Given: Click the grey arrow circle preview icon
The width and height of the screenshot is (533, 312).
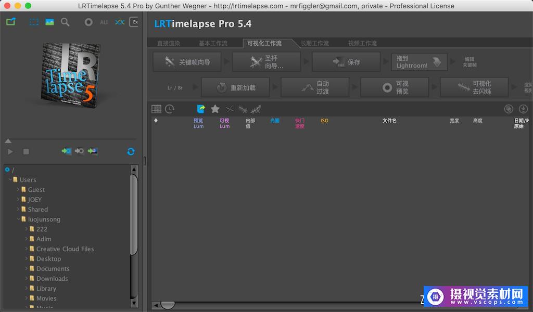Looking at the screenshot, I should 80,151.
